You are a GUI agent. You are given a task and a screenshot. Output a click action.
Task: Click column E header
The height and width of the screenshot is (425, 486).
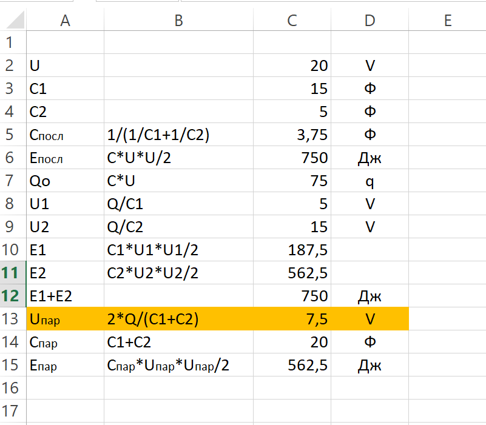click(448, 21)
